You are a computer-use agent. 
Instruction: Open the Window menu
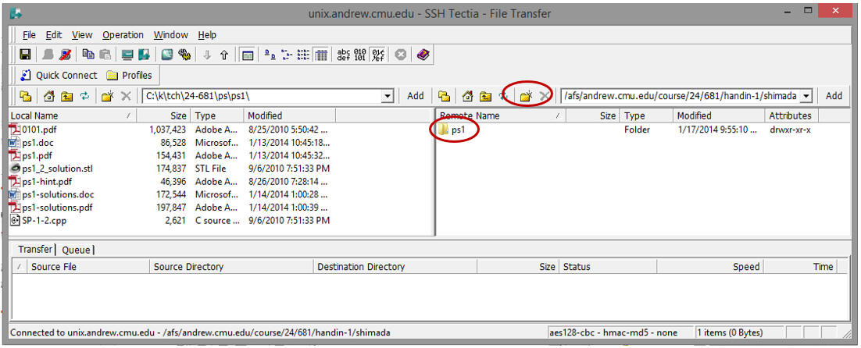[171, 35]
